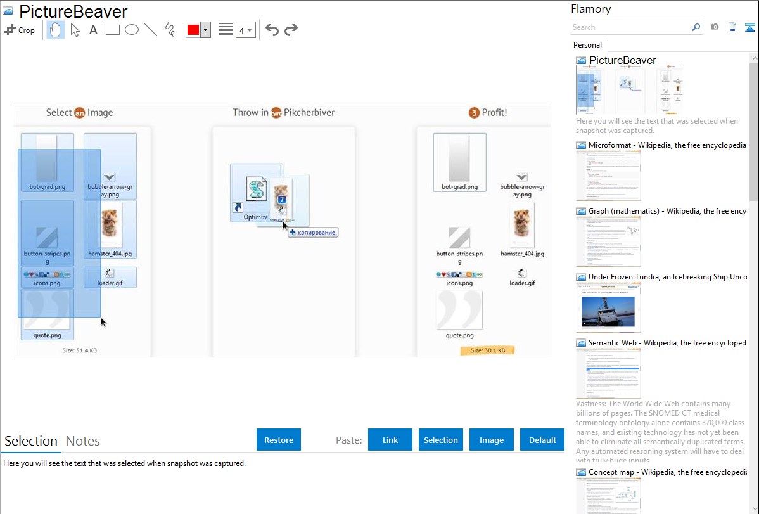Select the 'Under Frozen Tundra' title

click(668, 277)
